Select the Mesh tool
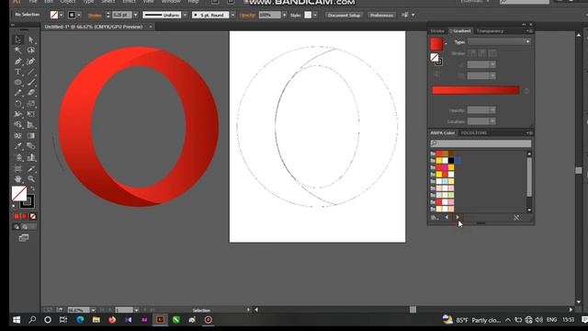Image resolution: width=588 pixels, height=331 pixels. pos(17,135)
